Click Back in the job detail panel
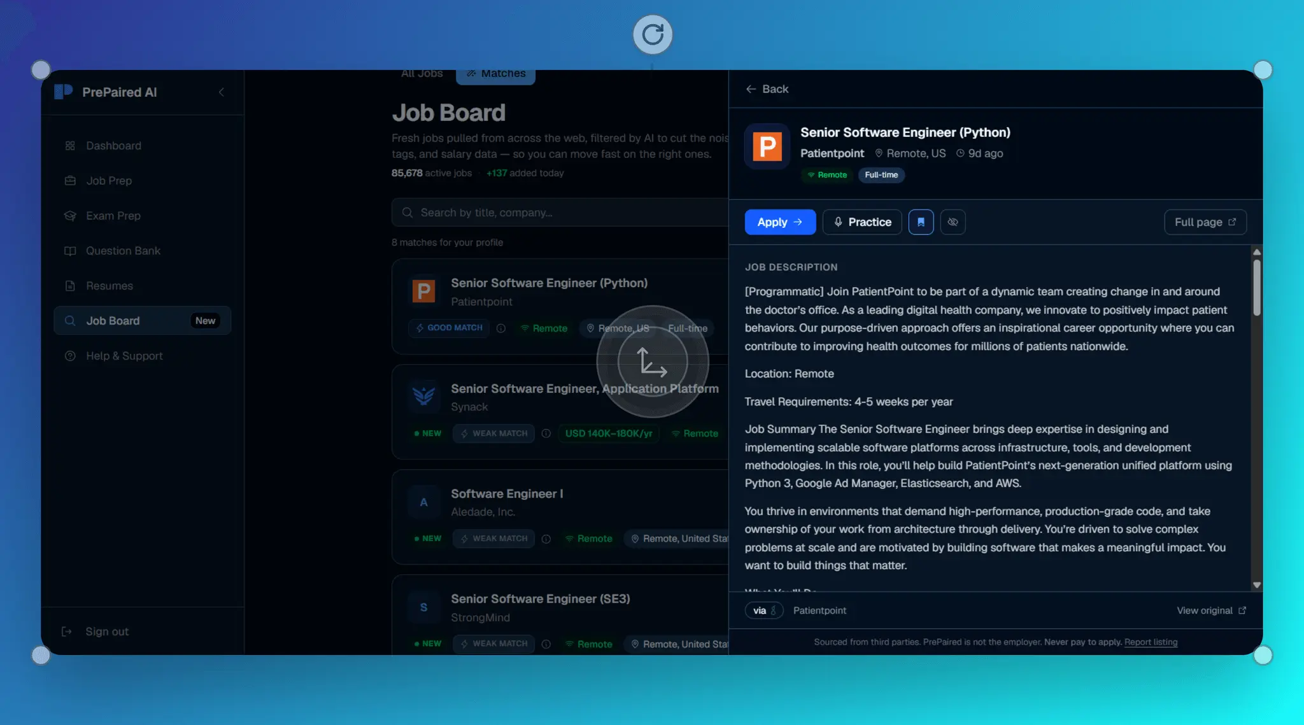Viewport: 1304px width, 725px height. (767, 89)
